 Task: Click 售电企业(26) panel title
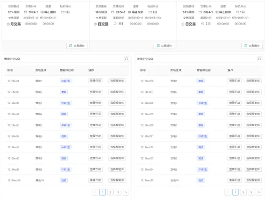(12, 59)
